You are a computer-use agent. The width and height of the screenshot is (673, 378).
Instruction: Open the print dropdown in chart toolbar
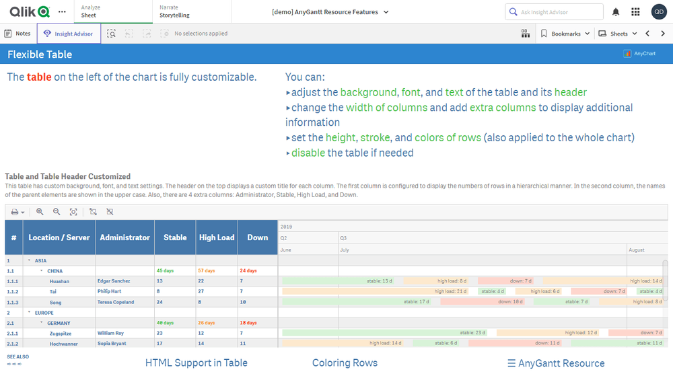pyautogui.click(x=17, y=212)
